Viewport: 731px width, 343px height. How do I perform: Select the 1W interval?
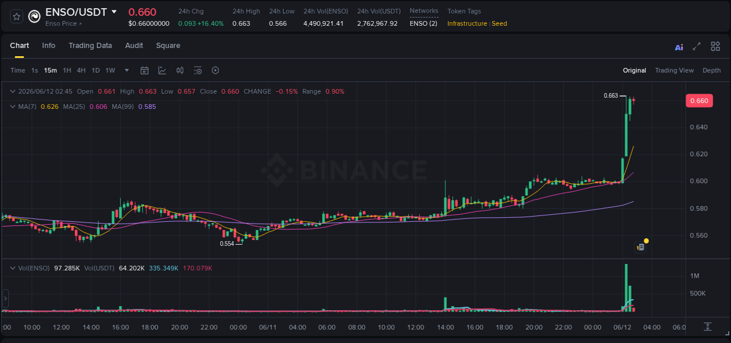pyautogui.click(x=110, y=70)
